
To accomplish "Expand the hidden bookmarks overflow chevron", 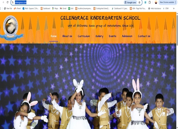I will click(x=173, y=9).
